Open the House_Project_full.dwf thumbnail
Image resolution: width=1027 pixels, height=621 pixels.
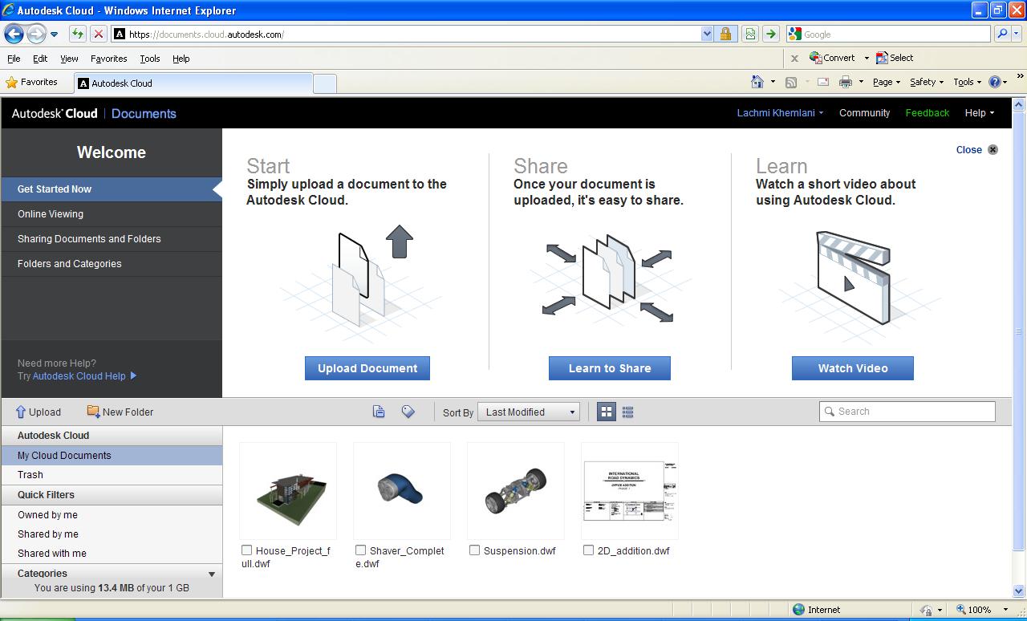point(288,491)
